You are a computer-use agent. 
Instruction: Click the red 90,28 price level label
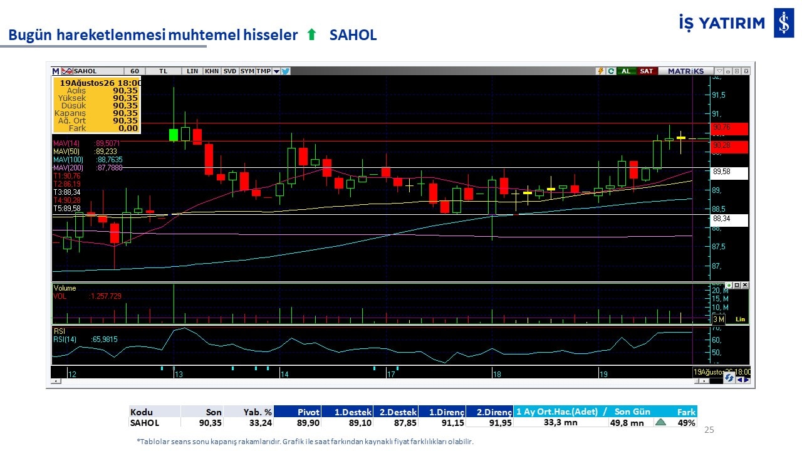coord(729,147)
